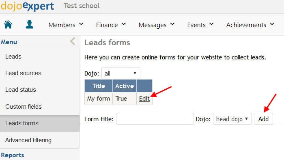Select Leads forms in the side menu

40,123
